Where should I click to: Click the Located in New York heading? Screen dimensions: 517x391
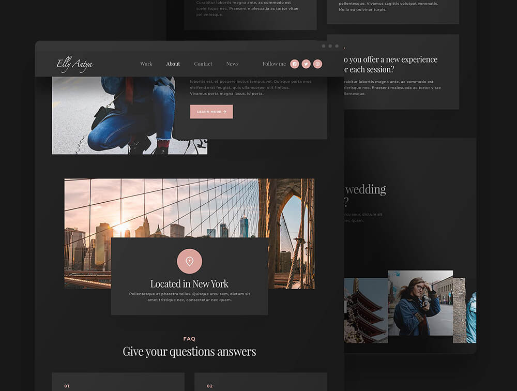point(189,283)
